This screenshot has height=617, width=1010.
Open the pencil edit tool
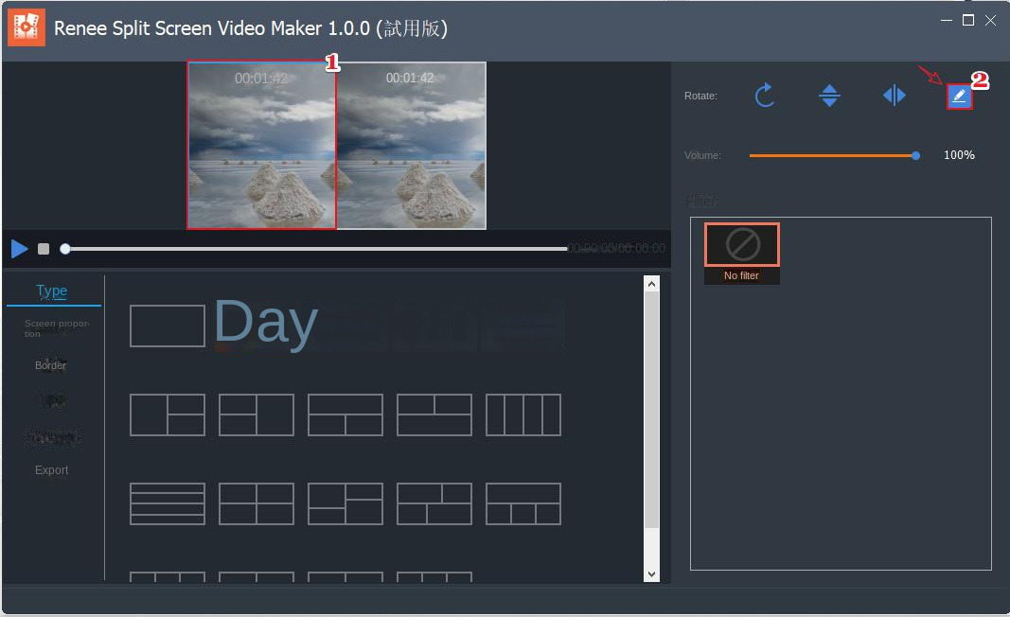click(959, 96)
